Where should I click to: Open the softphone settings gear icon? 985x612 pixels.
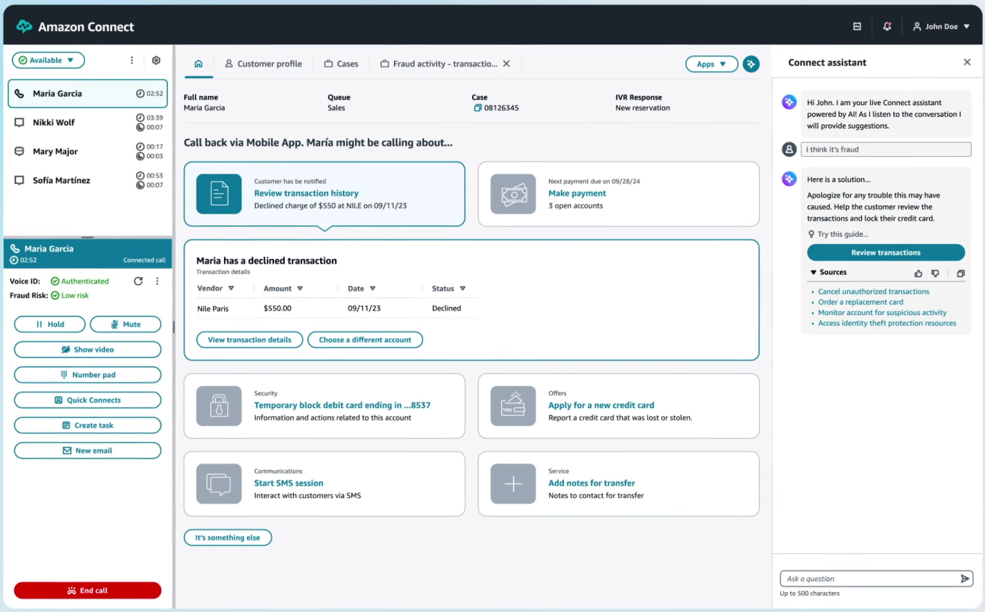click(156, 60)
